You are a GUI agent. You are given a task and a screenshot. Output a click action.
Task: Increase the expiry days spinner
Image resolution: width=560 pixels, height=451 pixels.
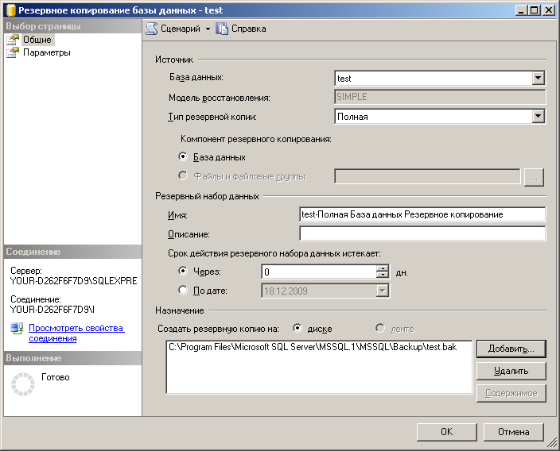(x=383, y=268)
